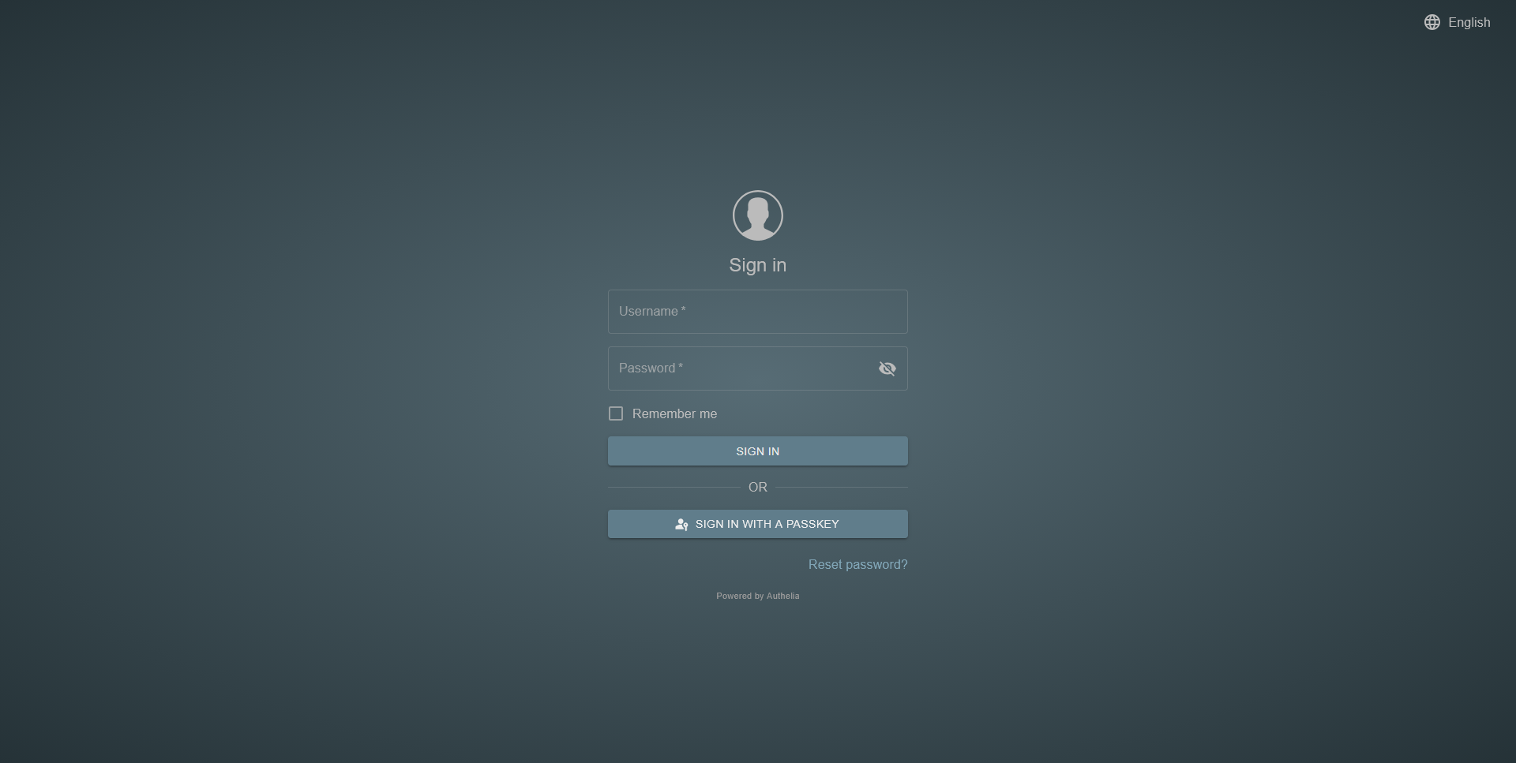Click the Powered by footer text
Image resolution: width=1516 pixels, height=763 pixels.
tap(739, 596)
